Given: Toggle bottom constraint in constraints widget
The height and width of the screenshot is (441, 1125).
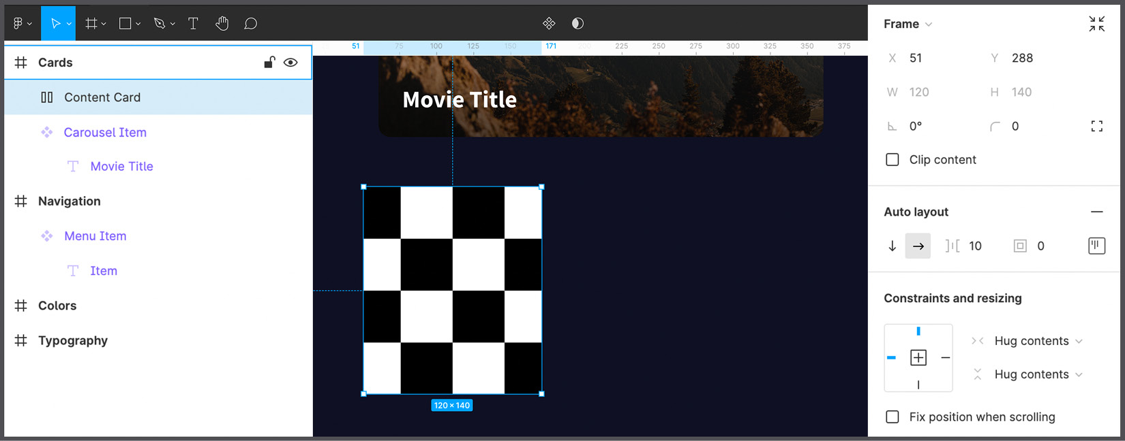Looking at the screenshot, I should (918, 385).
